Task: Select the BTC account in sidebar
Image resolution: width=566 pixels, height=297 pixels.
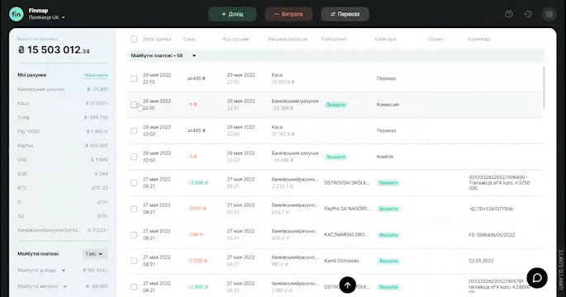Action: pos(63,188)
